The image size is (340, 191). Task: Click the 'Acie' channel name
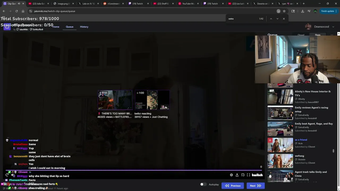pyautogui.click(x=300, y=143)
